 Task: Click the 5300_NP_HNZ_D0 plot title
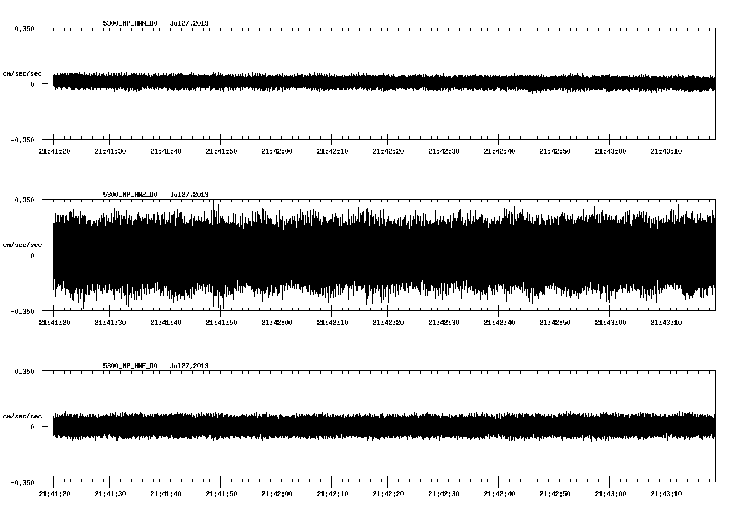pyautogui.click(x=130, y=195)
